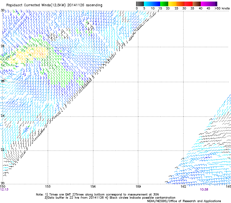Image resolution: width=231 pixels, height=203 pixels.
Task: Click the '40' value under the color bar
Action: pos(200,8)
